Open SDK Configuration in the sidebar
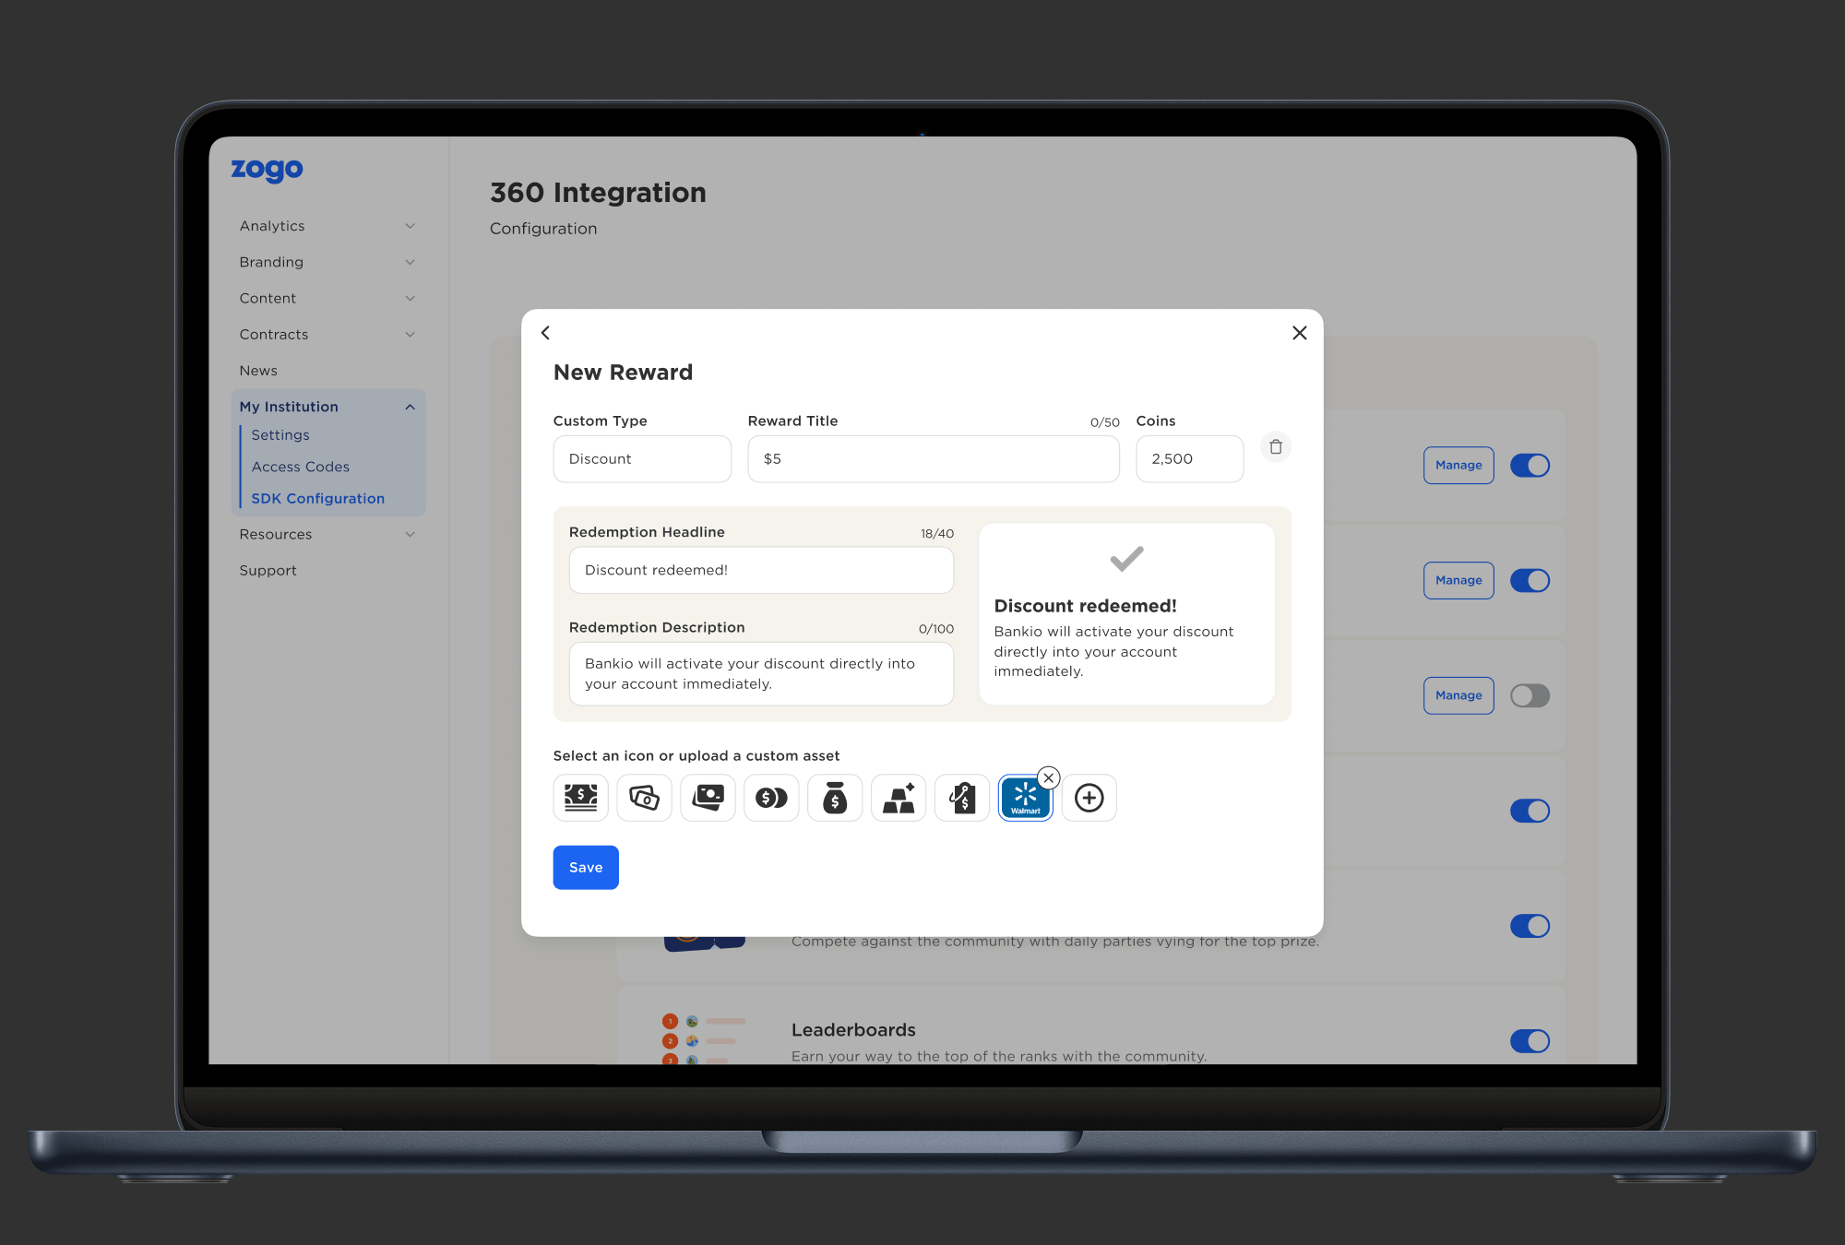This screenshot has height=1245, width=1845. click(317, 498)
